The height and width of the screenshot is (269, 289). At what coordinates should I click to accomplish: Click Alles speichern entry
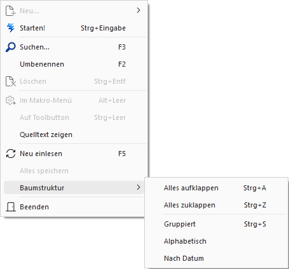point(74,171)
